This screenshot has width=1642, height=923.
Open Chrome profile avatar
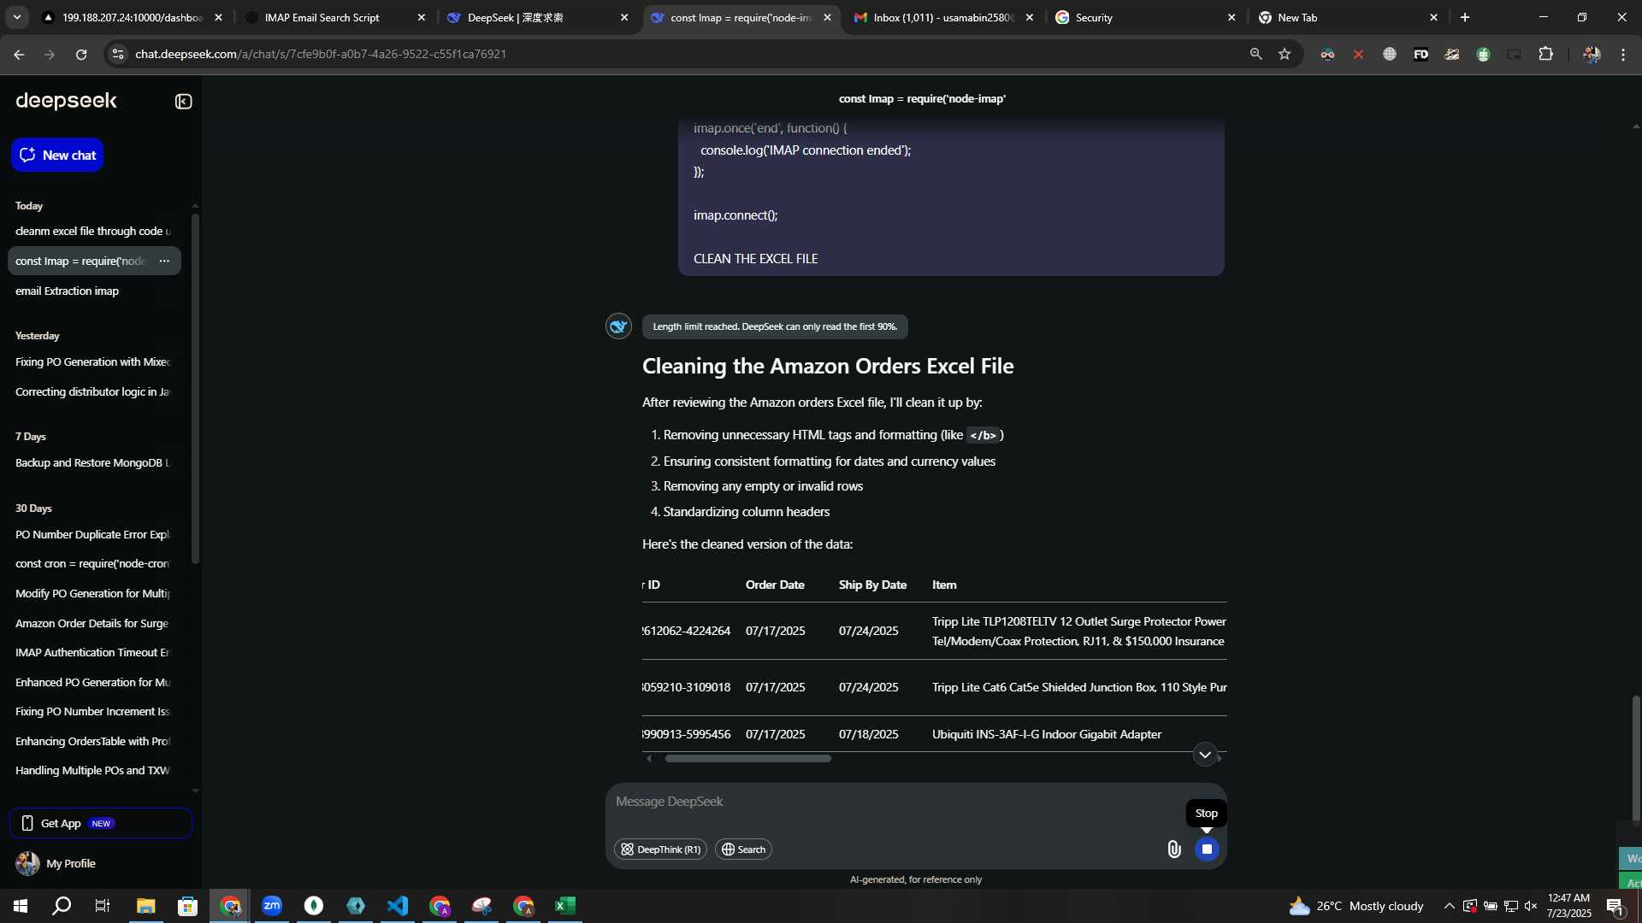click(1592, 54)
